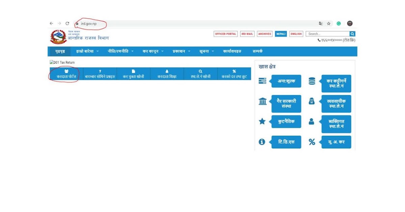Open करदाता पोर्टल taxpayer portal
Image resolution: width=405 pixels, height=212 pixels.
tap(66, 74)
